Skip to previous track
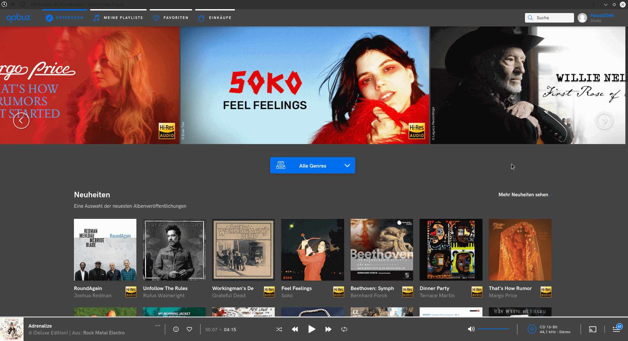The height and width of the screenshot is (341, 628). pyautogui.click(x=295, y=329)
